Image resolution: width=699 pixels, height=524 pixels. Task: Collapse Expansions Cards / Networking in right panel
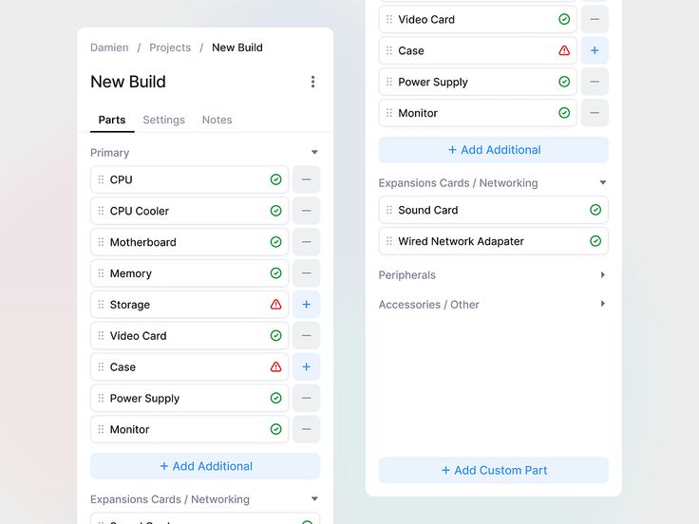click(x=603, y=182)
